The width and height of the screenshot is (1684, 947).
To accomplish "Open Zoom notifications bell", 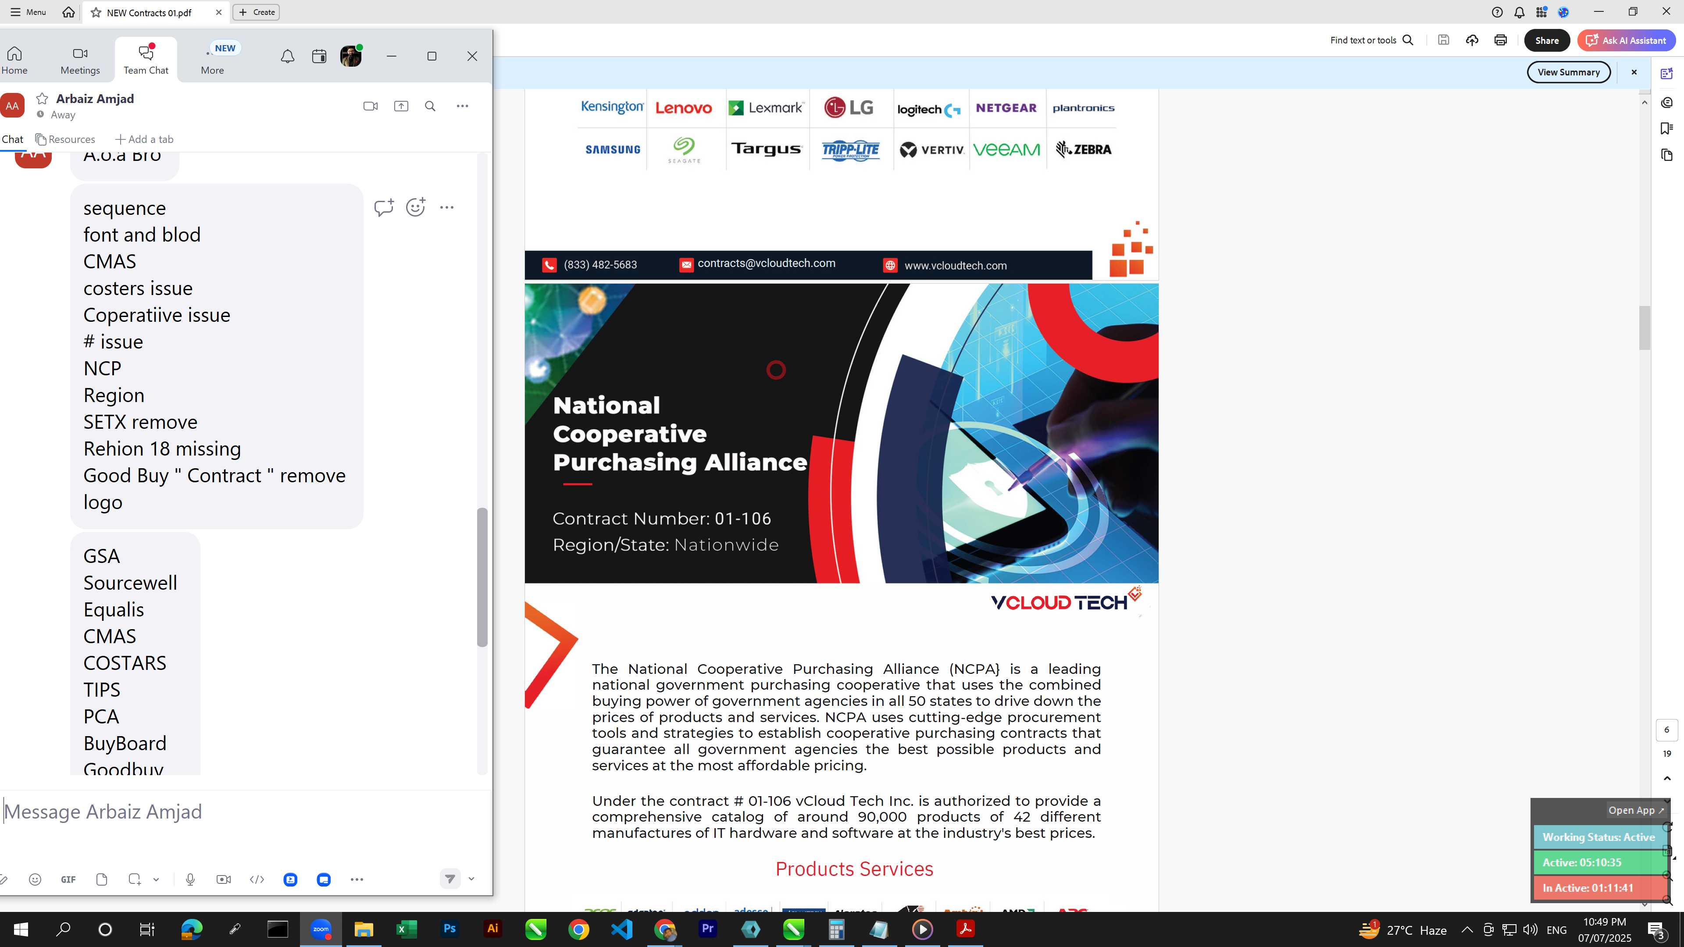I will coord(288,57).
